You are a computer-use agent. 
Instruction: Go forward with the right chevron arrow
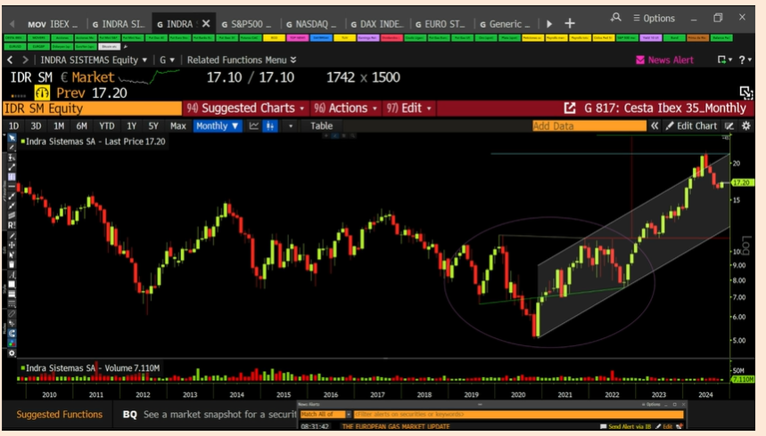pyautogui.click(x=25, y=60)
